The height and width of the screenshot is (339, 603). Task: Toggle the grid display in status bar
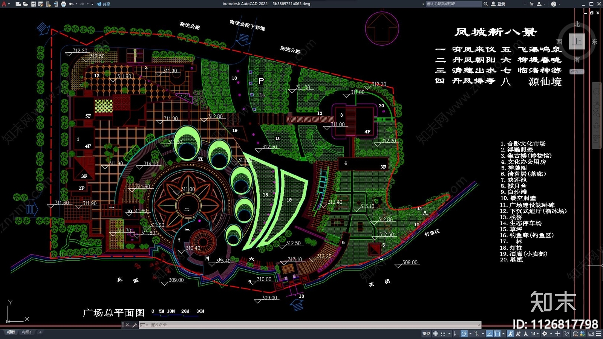pos(435,334)
